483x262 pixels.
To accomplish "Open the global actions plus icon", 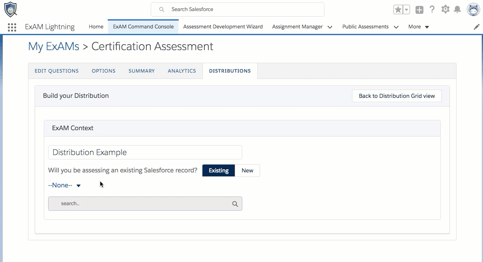I will coord(419,10).
